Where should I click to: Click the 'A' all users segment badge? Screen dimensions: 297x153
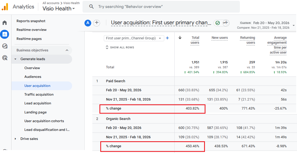click(x=88, y=23)
